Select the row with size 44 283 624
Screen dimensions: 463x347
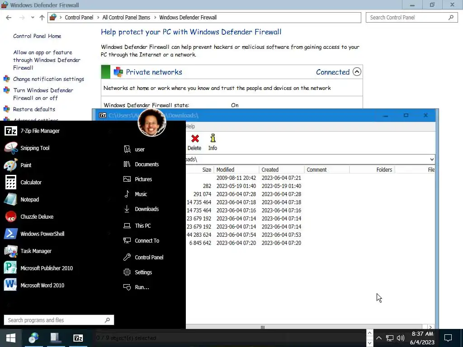pos(310,235)
